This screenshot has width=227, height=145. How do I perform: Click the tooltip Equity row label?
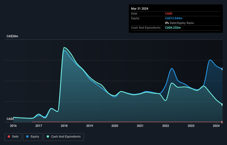tap(135, 18)
